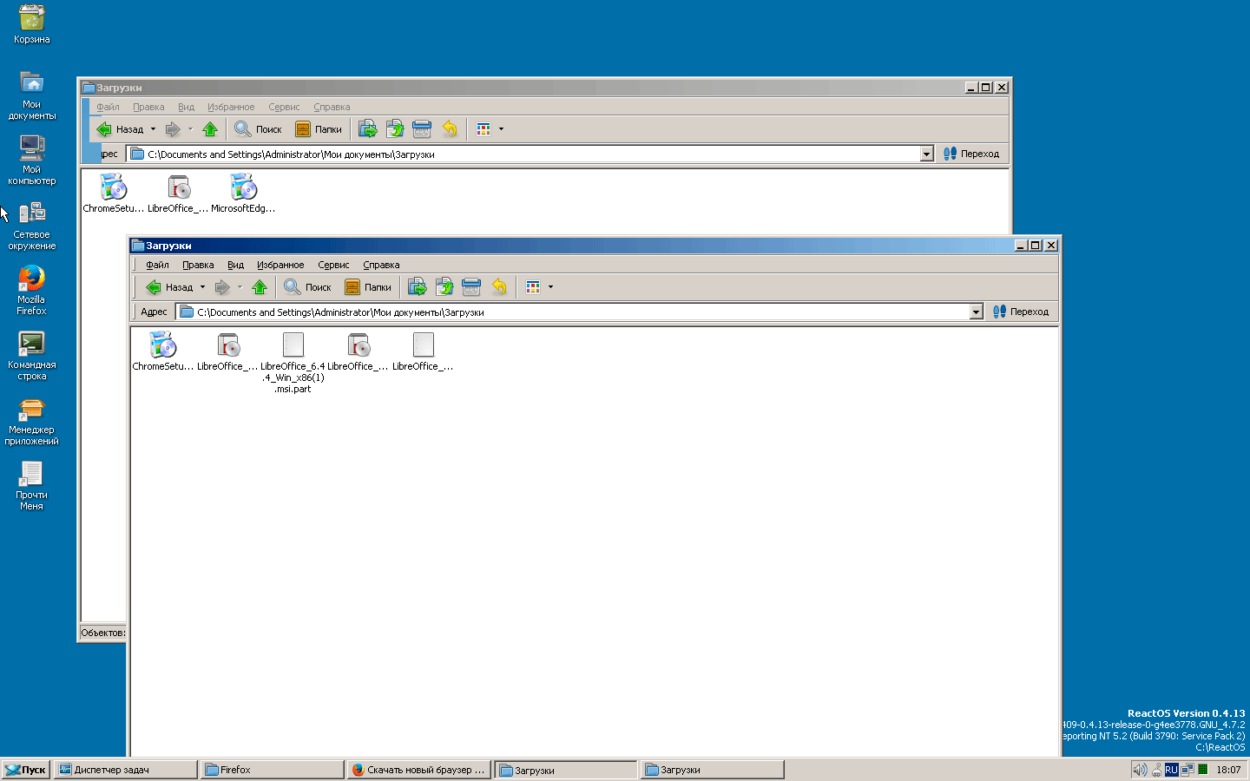Viewport: 1250px width, 781px height.
Task: Expand Forward history arrow in front Загрузки window
Action: [240, 287]
